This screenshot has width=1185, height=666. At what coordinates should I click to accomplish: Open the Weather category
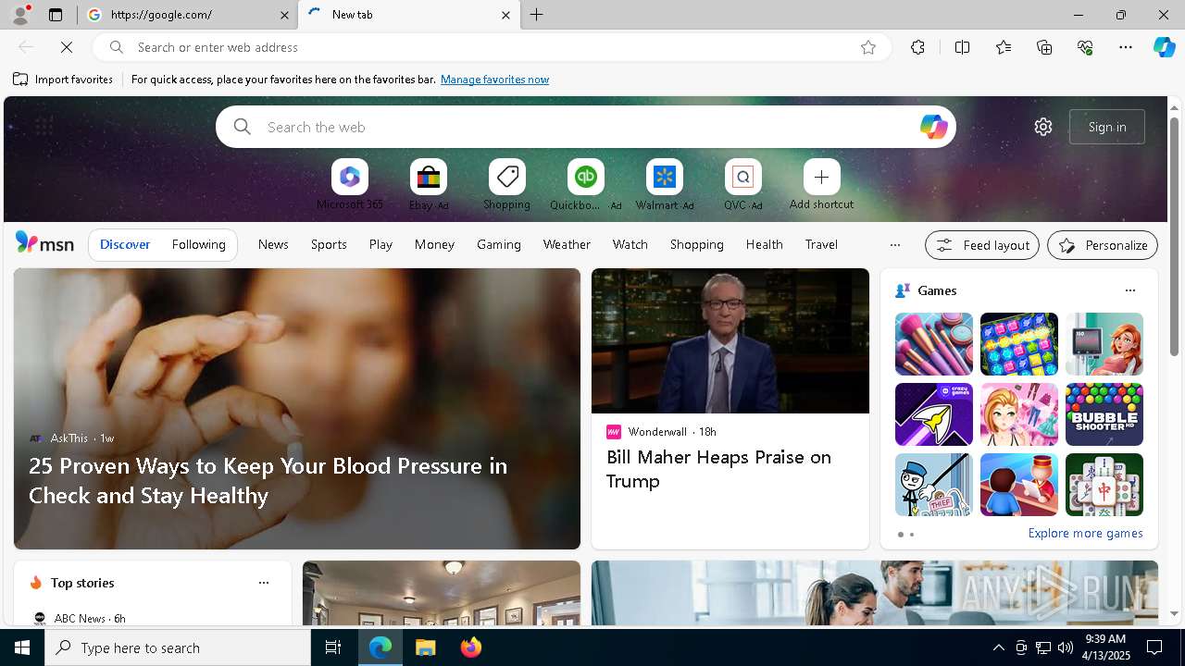[x=567, y=244]
